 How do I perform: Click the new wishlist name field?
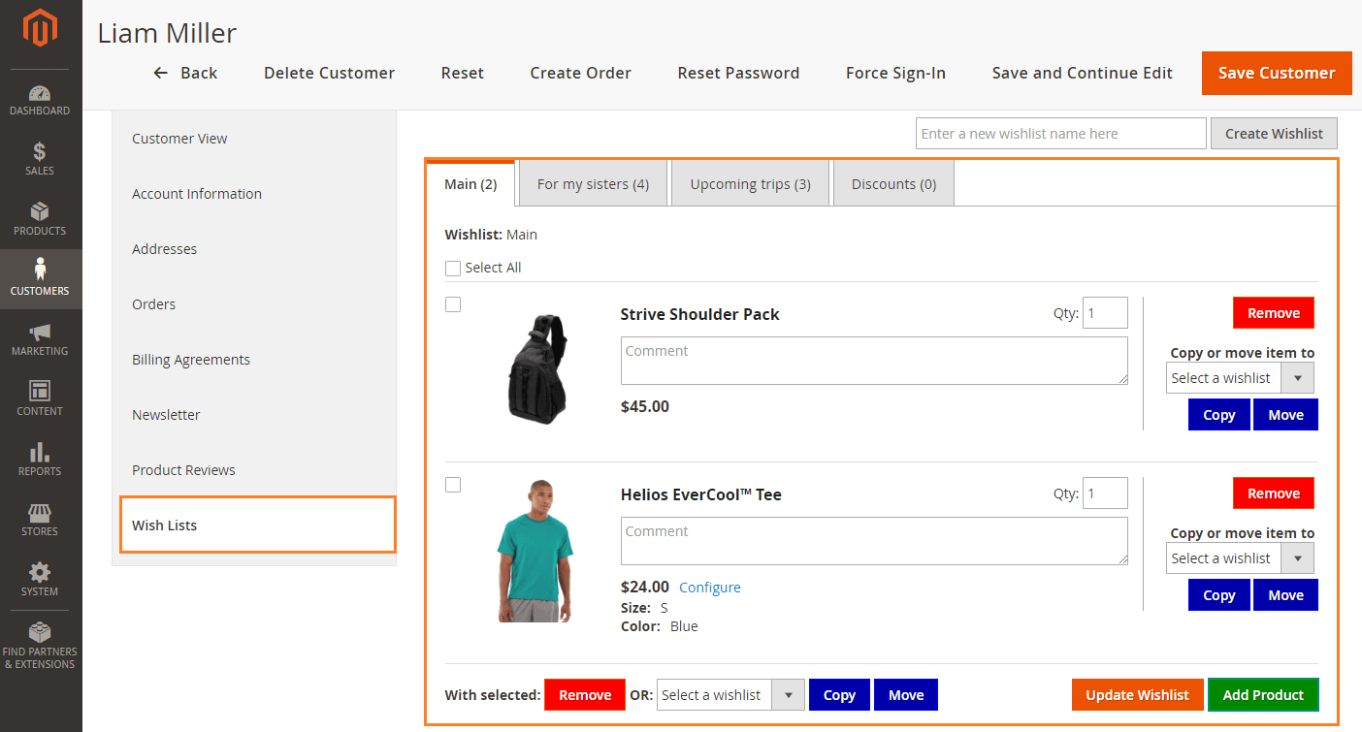tap(1060, 134)
